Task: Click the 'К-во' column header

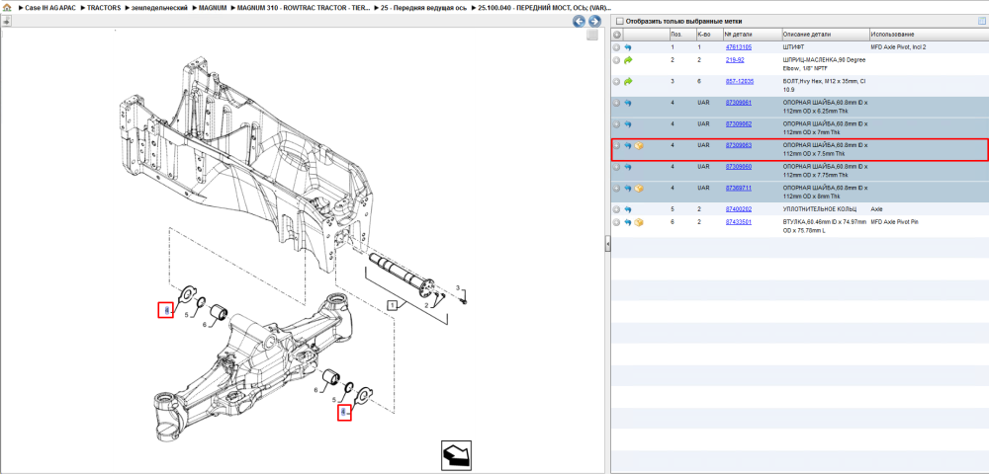Action: tap(708, 35)
